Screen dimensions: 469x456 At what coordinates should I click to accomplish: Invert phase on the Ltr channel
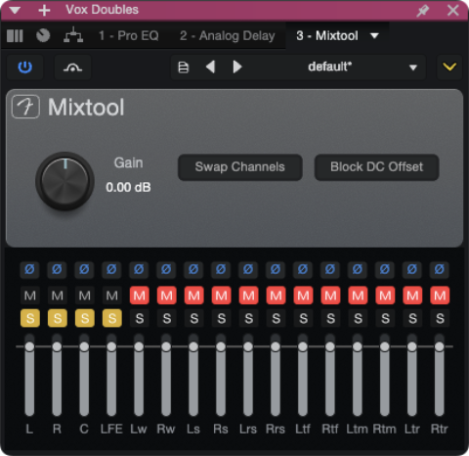tap(412, 270)
